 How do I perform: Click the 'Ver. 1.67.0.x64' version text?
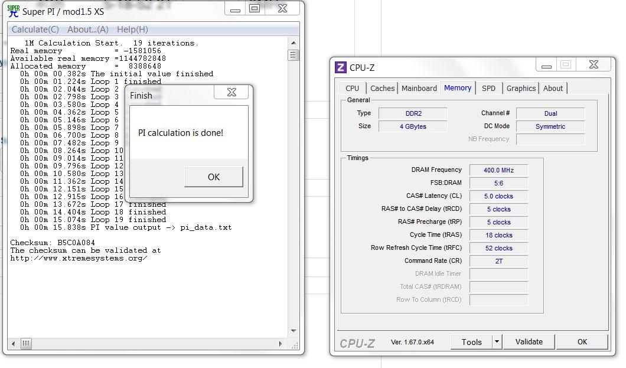coord(412,342)
